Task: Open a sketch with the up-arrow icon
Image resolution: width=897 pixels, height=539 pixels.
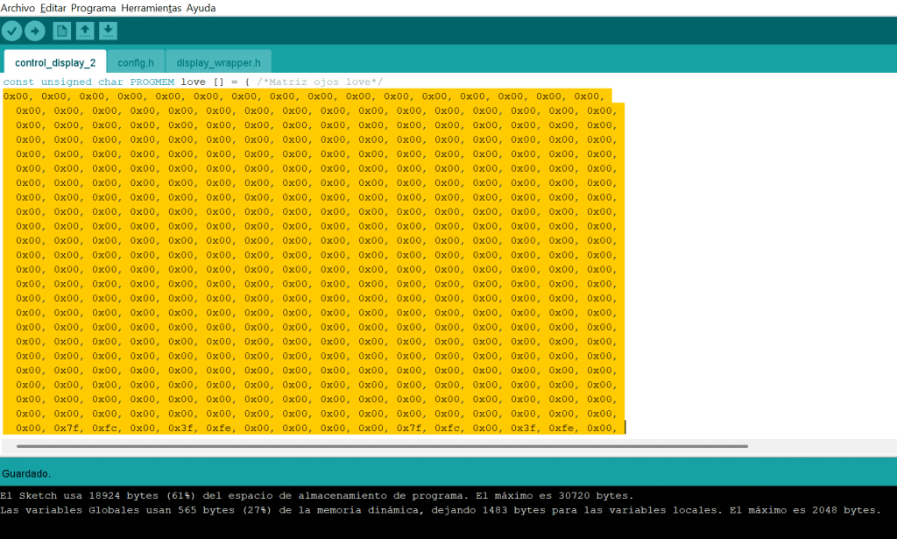Action: [85, 31]
